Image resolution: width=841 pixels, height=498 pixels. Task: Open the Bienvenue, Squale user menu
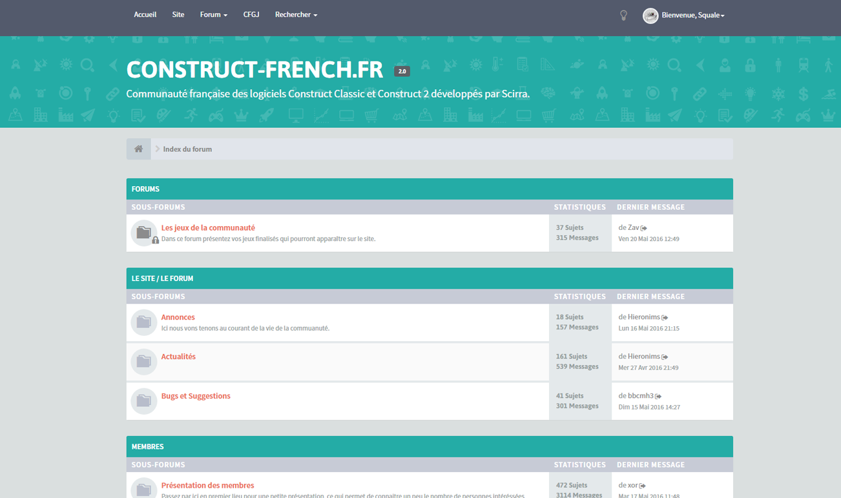click(x=692, y=16)
